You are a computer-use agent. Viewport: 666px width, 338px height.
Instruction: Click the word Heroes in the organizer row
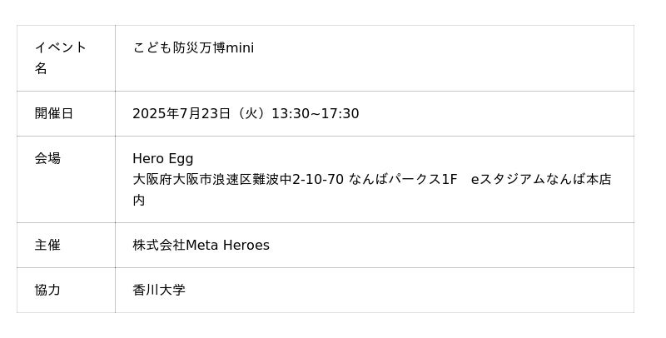click(x=246, y=246)
